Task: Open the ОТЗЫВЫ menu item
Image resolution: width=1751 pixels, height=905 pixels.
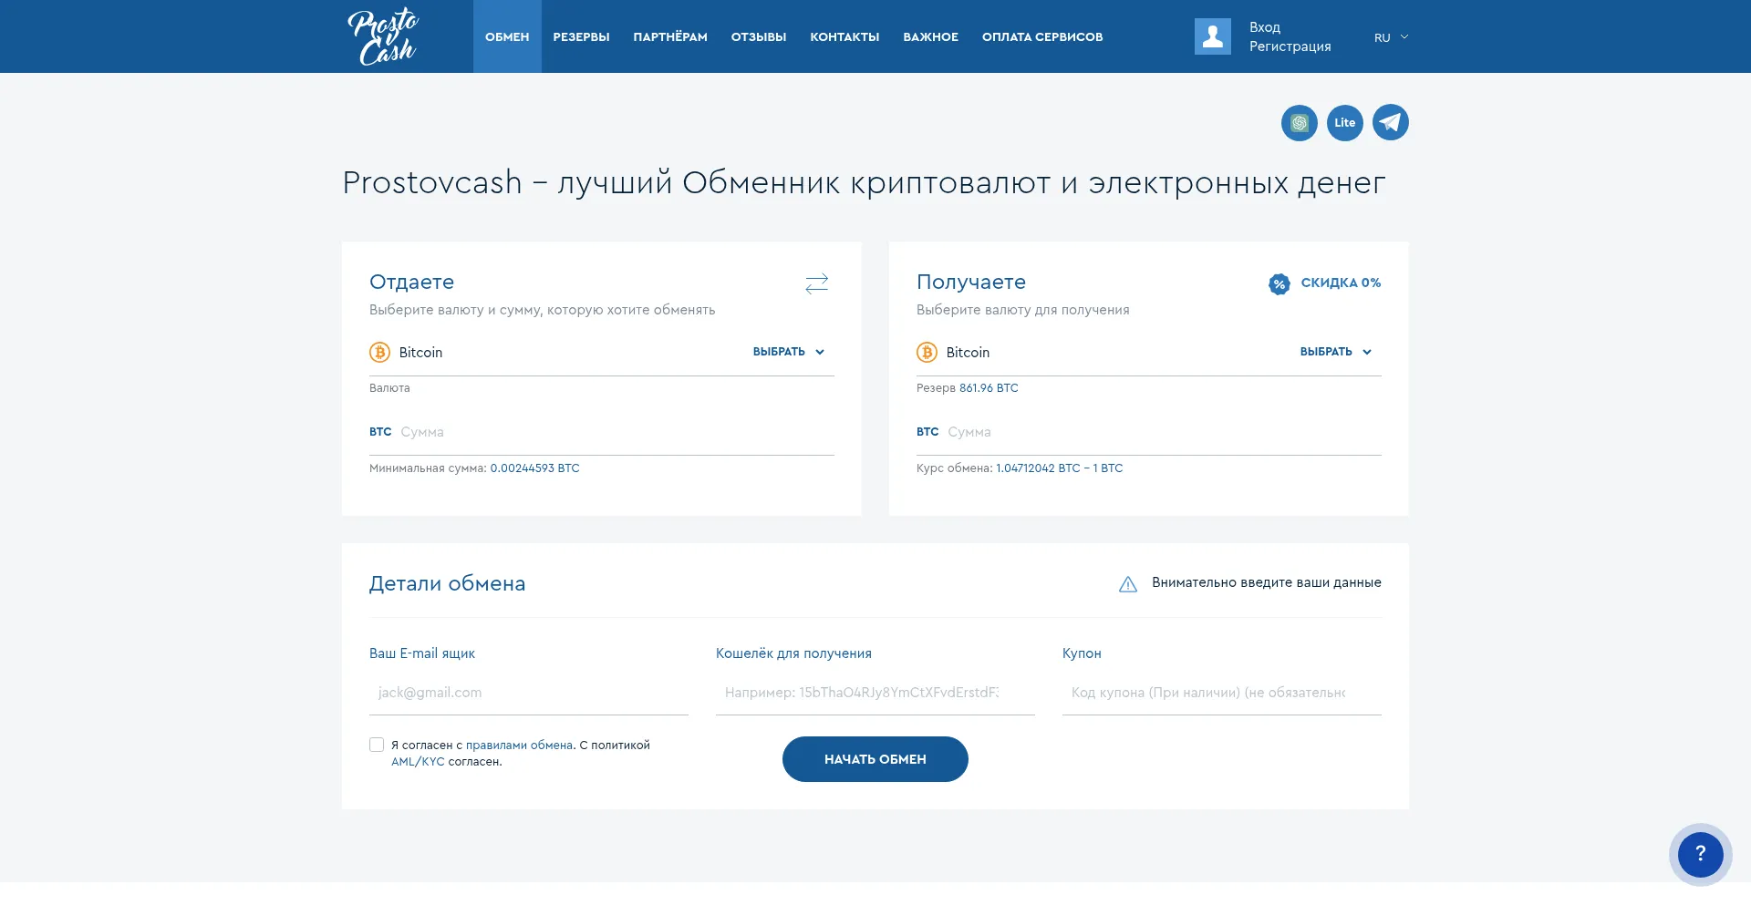Action: [x=759, y=36]
